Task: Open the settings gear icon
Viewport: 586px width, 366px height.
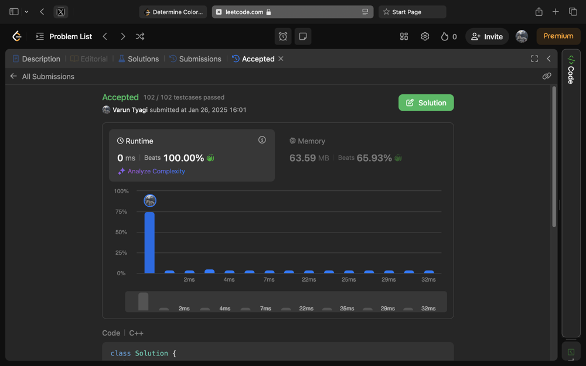Action: [425, 36]
